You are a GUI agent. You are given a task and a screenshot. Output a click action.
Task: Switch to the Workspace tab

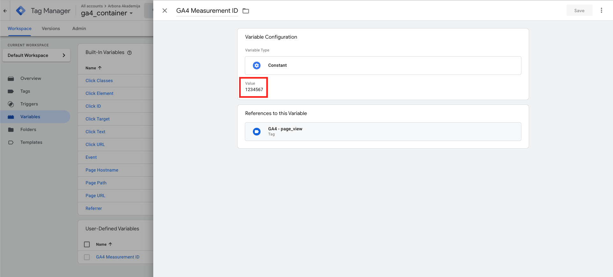(19, 28)
